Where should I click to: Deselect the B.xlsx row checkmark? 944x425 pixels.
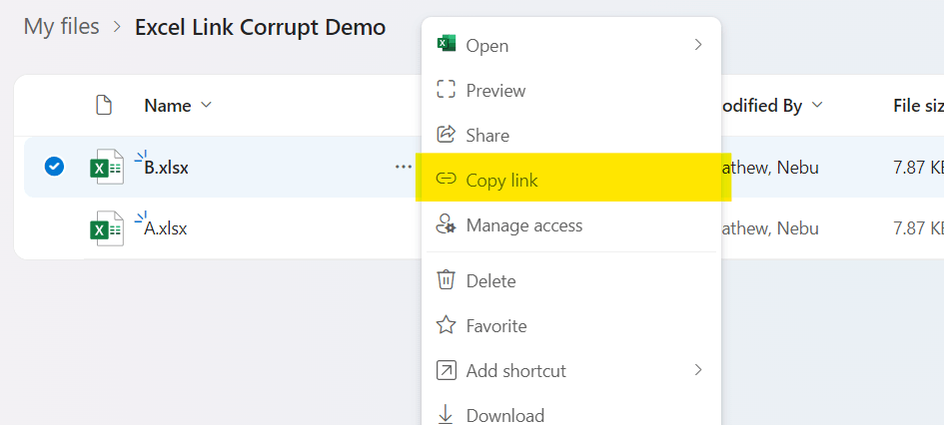click(x=54, y=167)
